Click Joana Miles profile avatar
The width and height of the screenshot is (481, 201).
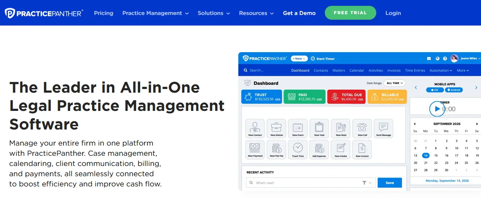point(454,58)
